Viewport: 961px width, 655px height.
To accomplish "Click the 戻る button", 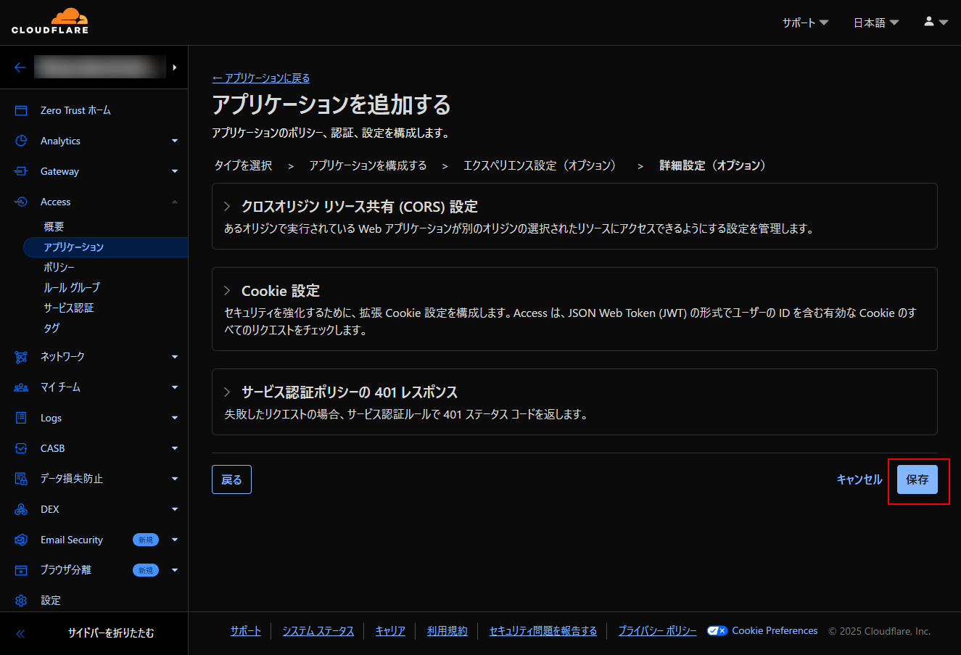I will click(231, 479).
